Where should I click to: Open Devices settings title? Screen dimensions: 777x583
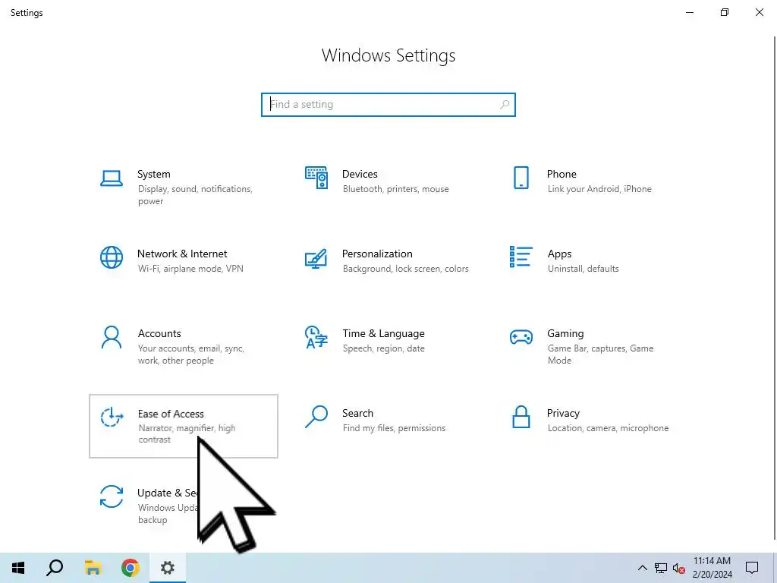pyautogui.click(x=360, y=174)
